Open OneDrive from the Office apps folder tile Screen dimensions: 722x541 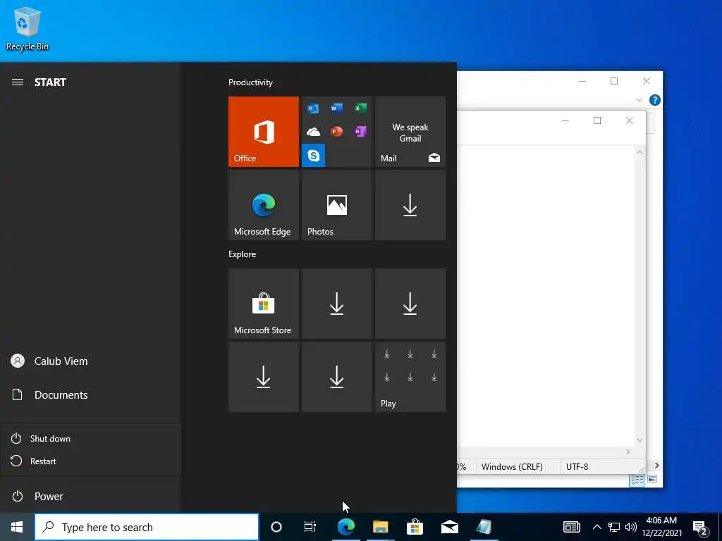pos(313,132)
